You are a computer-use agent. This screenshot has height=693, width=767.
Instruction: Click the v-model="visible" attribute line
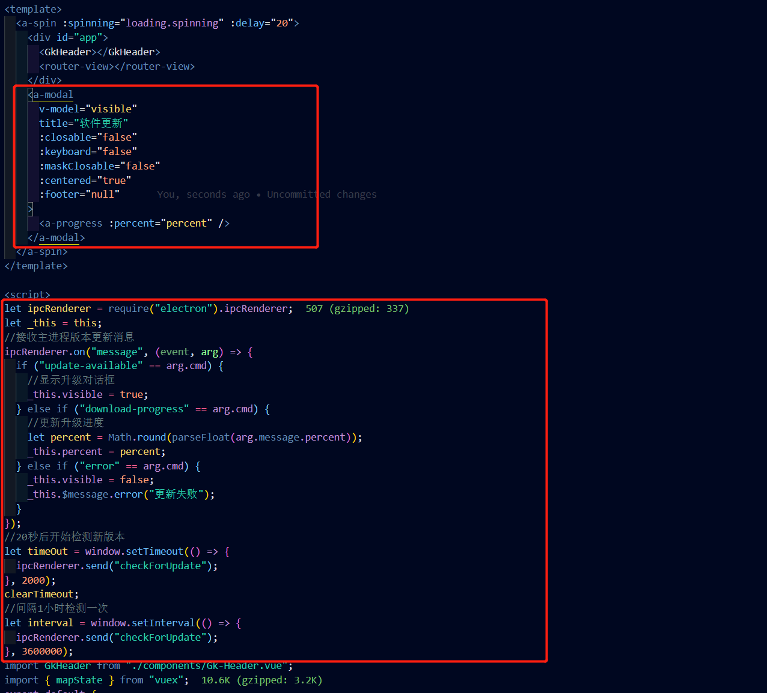(x=88, y=109)
